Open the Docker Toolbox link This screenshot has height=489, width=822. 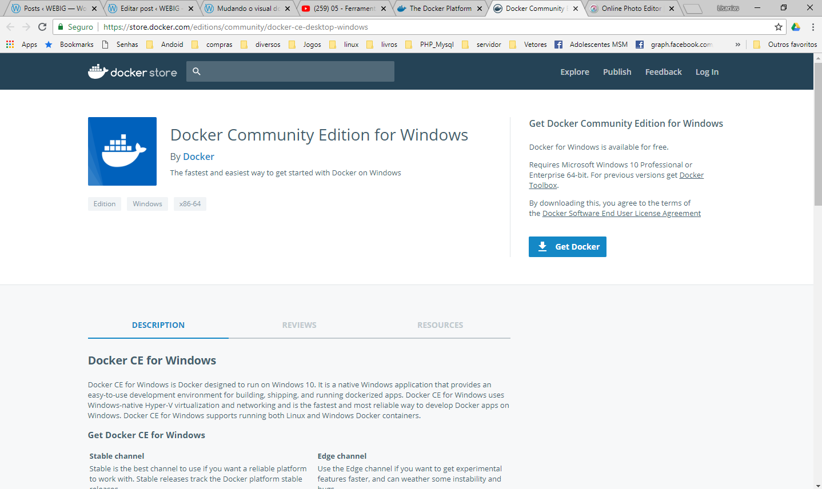coord(691,175)
